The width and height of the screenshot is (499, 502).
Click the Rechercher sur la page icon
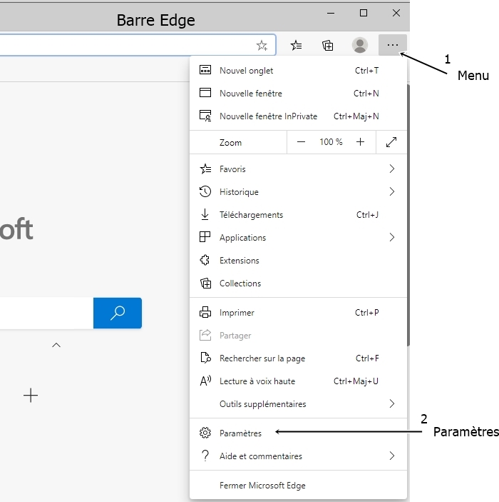pyautogui.click(x=205, y=358)
